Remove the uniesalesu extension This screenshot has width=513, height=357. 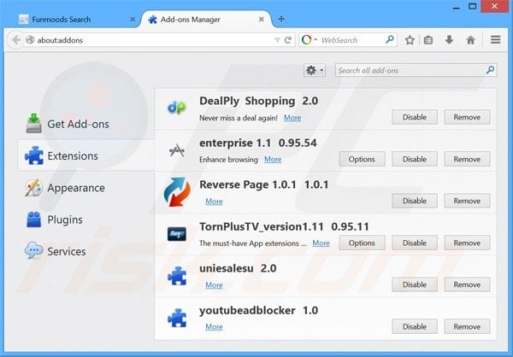[467, 284]
